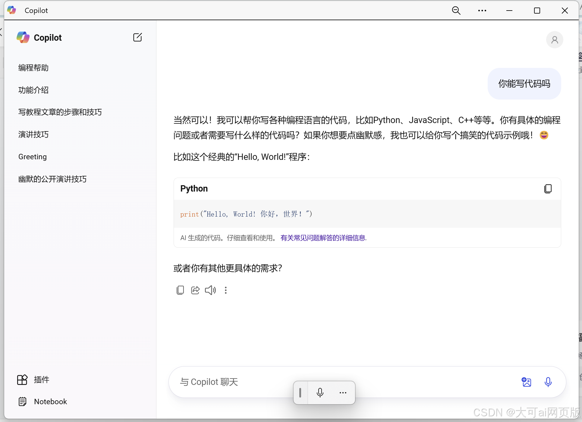Start a new chat with compose icon
This screenshot has height=422, width=582.
(x=137, y=37)
